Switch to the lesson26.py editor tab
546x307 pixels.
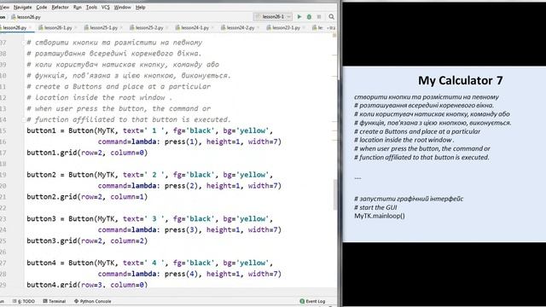[15, 27]
